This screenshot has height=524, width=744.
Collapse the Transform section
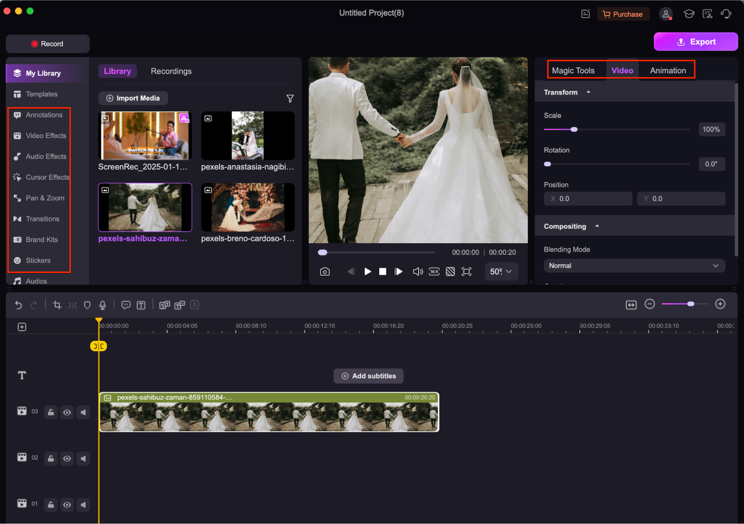tap(588, 92)
